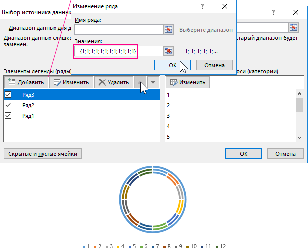The height and width of the screenshot is (251, 308).
Task: Click range selector icon beside Имя ряда field
Action: click(169, 30)
